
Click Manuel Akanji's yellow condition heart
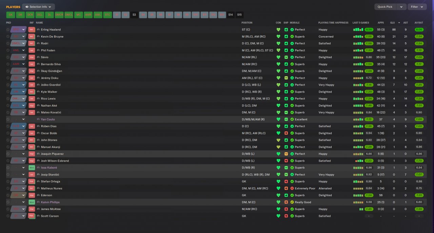(278, 147)
